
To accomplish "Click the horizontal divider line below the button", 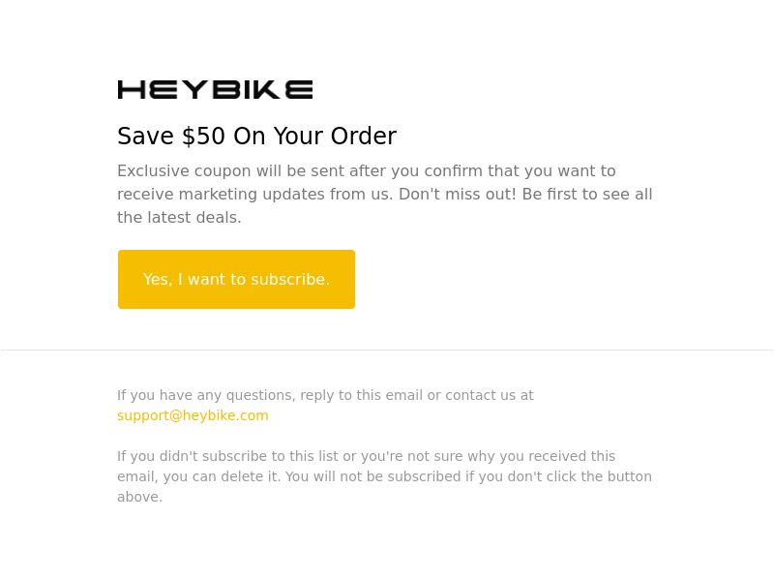I will point(387,350).
